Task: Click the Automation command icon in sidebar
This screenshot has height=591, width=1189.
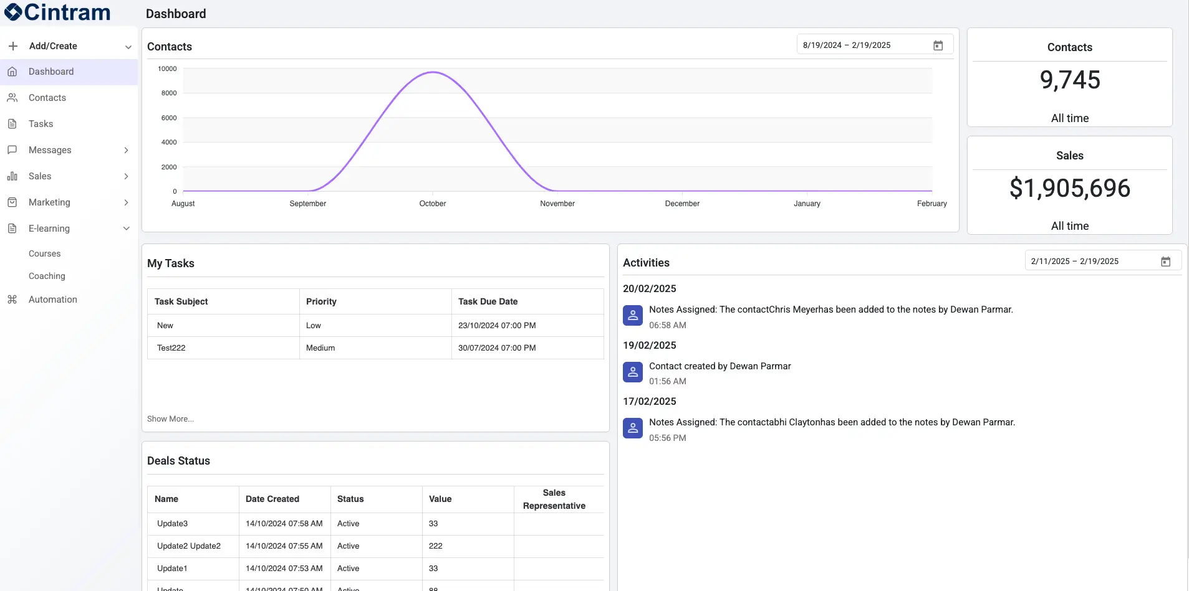Action: point(12,300)
